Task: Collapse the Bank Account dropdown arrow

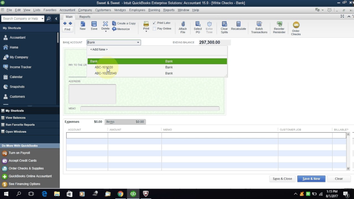Action: pos(138,42)
